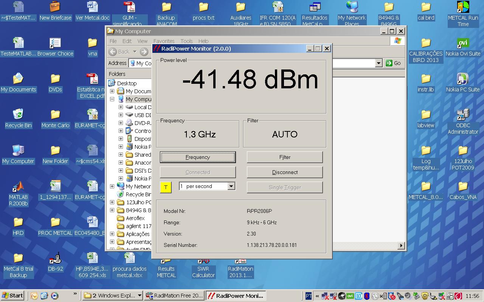Open the address bar dropdown arrow

click(x=379, y=63)
